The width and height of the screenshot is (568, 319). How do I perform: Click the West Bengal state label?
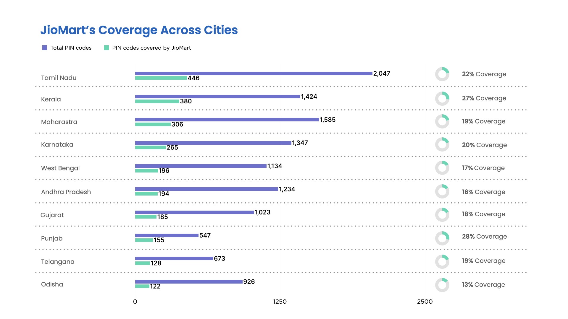click(x=60, y=168)
